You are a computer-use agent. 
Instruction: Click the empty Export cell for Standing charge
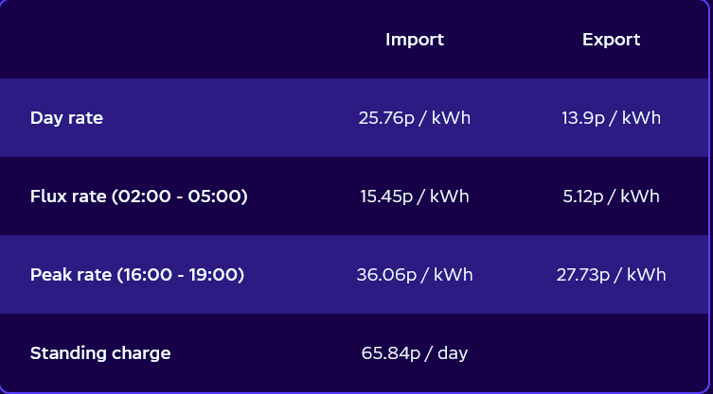coord(611,353)
